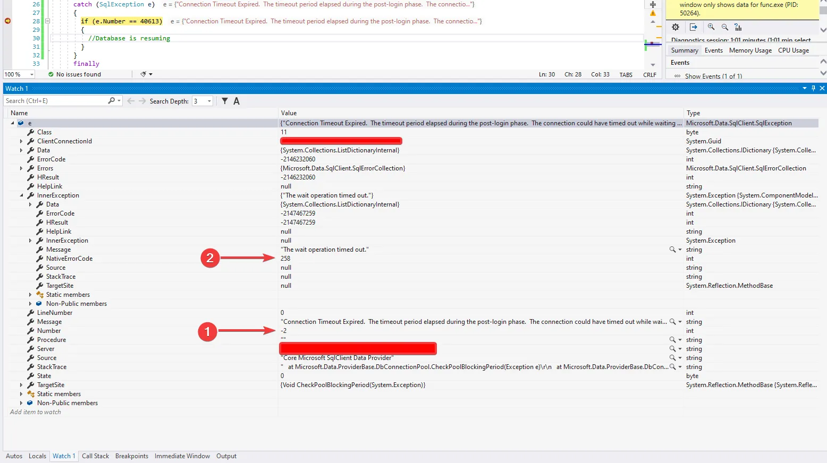The height and width of the screenshot is (463, 827).
Task: Open text visualizer for Procedure value
Action: coord(672,340)
